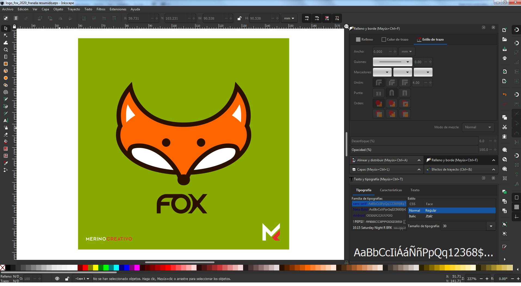Viewport: 521px width, 286px height.
Task: Click the Opacidad (%) slider bar
Action: tap(414, 150)
